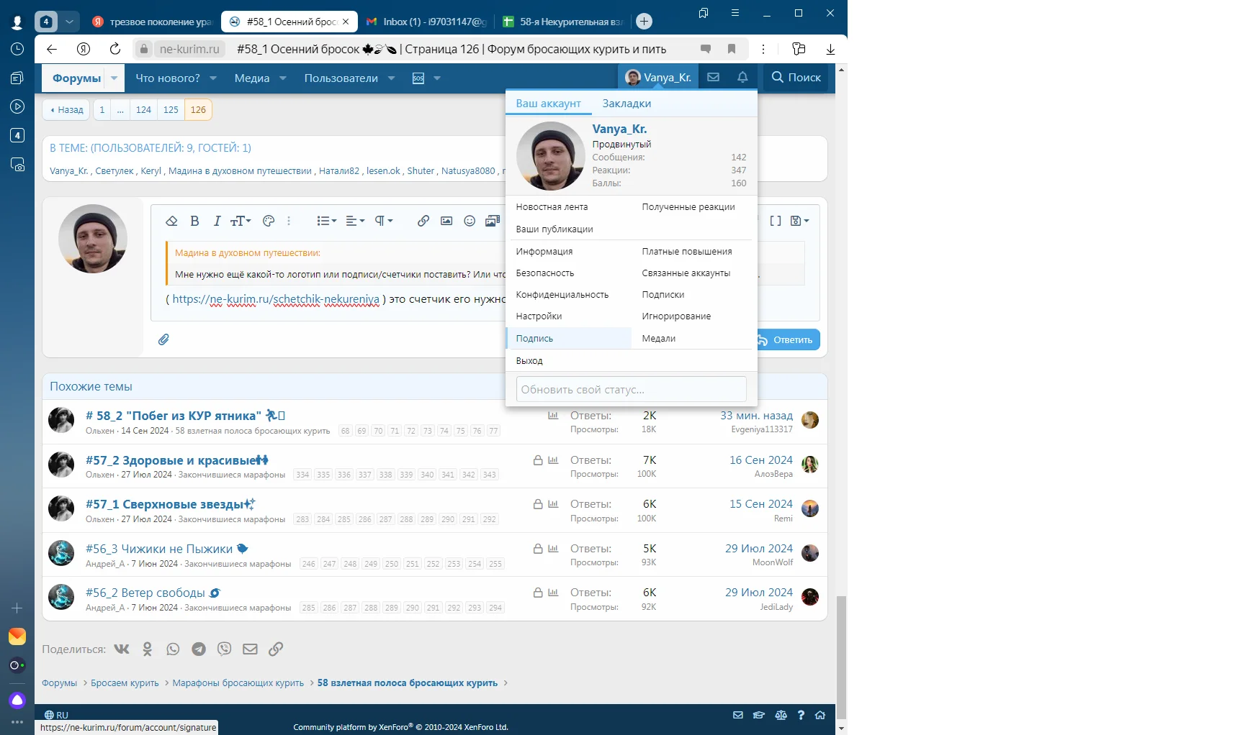Image resolution: width=1235 pixels, height=735 pixels.
Task: Open the drafts save dropdown
Action: 800,221
